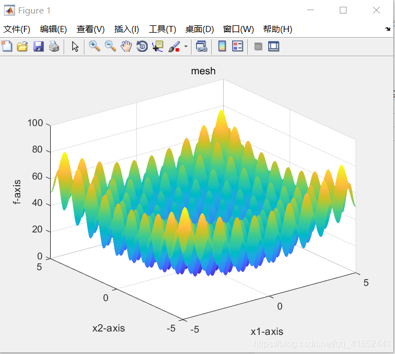
Task: Insert a Colorbar from the toolbar
Action: (222, 46)
